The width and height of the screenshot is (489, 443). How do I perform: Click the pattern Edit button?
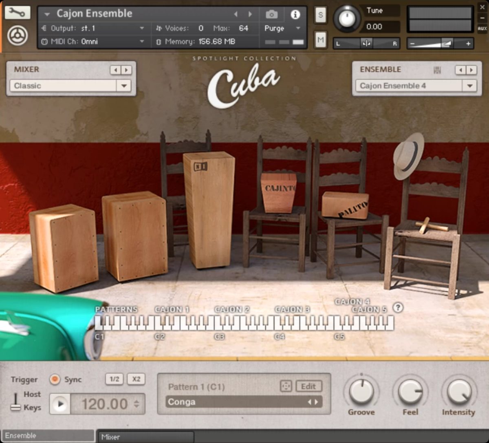coord(308,386)
